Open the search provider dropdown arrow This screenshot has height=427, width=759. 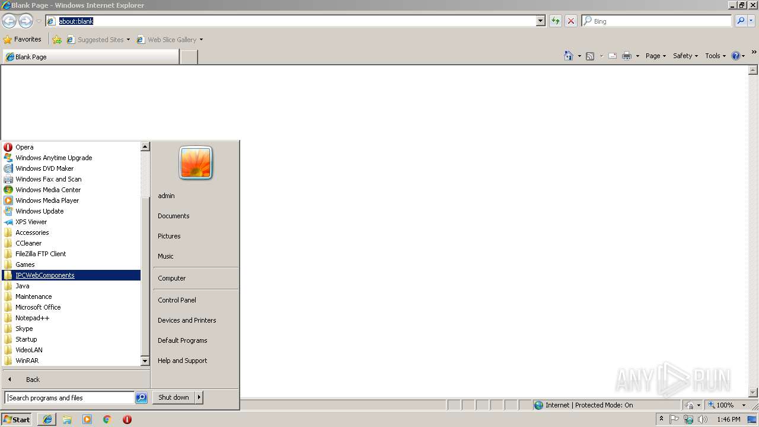click(x=751, y=21)
